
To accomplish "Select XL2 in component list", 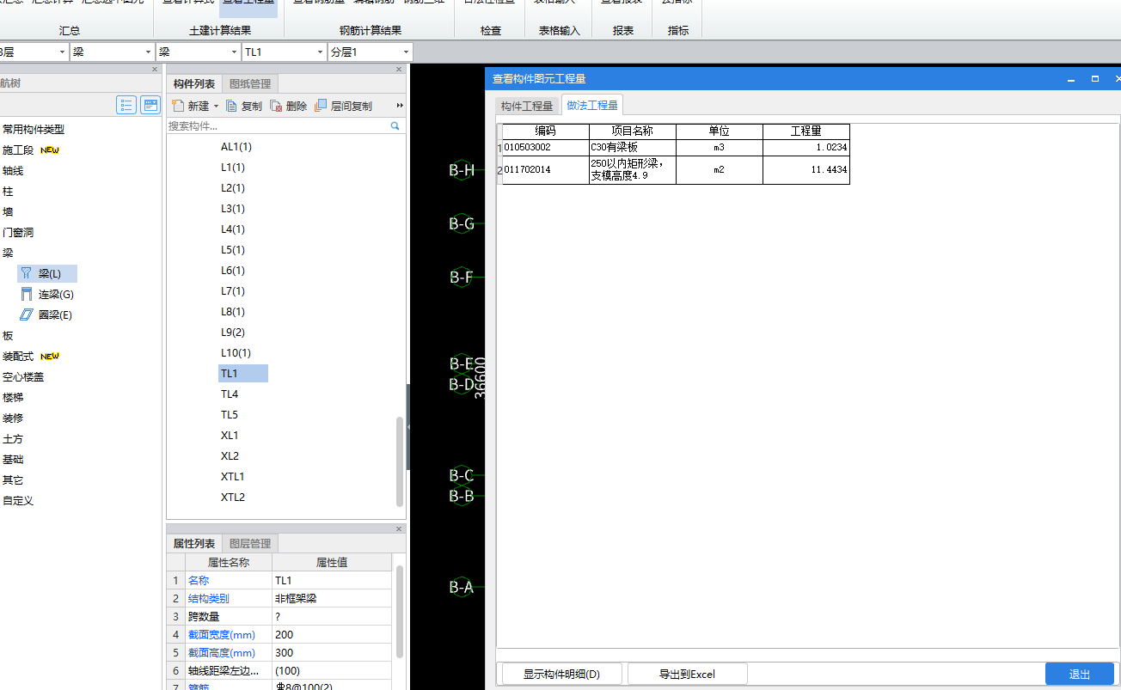I will 230,455.
